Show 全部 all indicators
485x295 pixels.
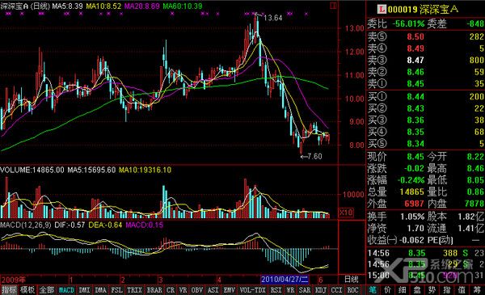pyautogui.click(x=47, y=290)
